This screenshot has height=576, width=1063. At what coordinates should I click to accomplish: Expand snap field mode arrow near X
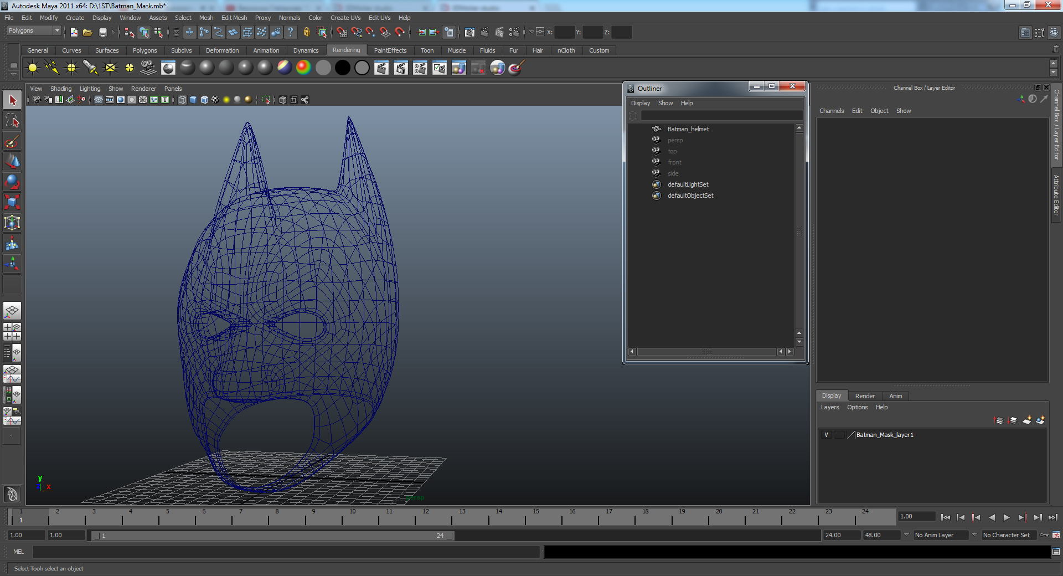[x=531, y=32]
